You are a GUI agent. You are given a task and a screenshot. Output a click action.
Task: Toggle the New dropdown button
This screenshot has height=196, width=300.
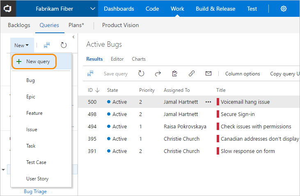21,46
